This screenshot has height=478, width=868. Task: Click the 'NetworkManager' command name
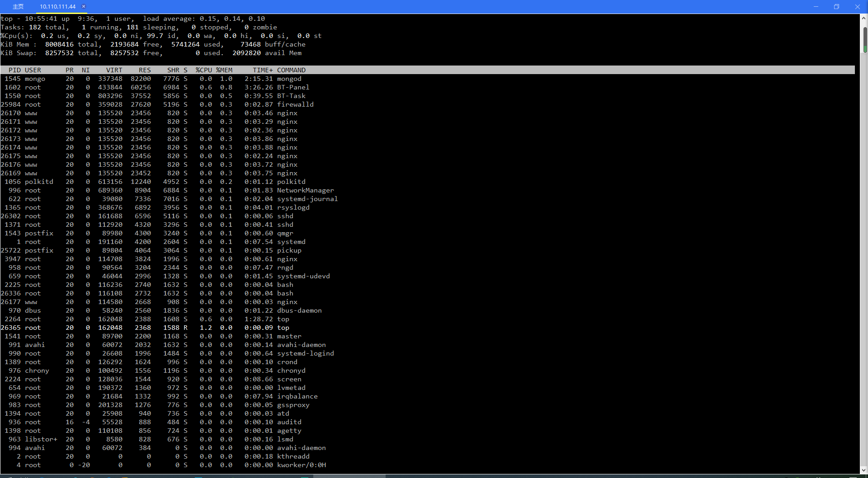(306, 190)
